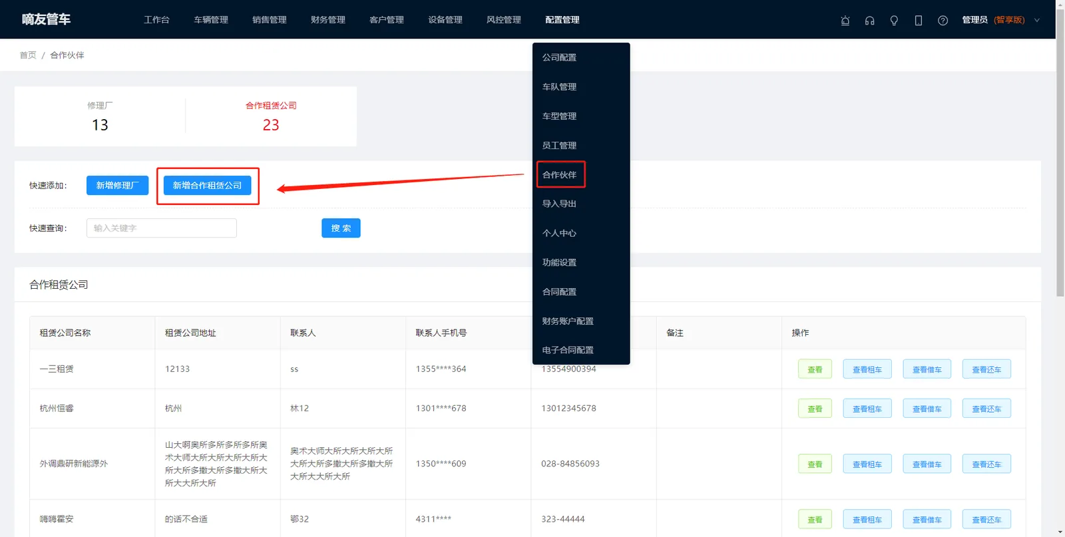Image resolution: width=1065 pixels, height=537 pixels.
Task: Click 查看还车 for 嗨嗨霍安 row
Action: click(x=986, y=519)
